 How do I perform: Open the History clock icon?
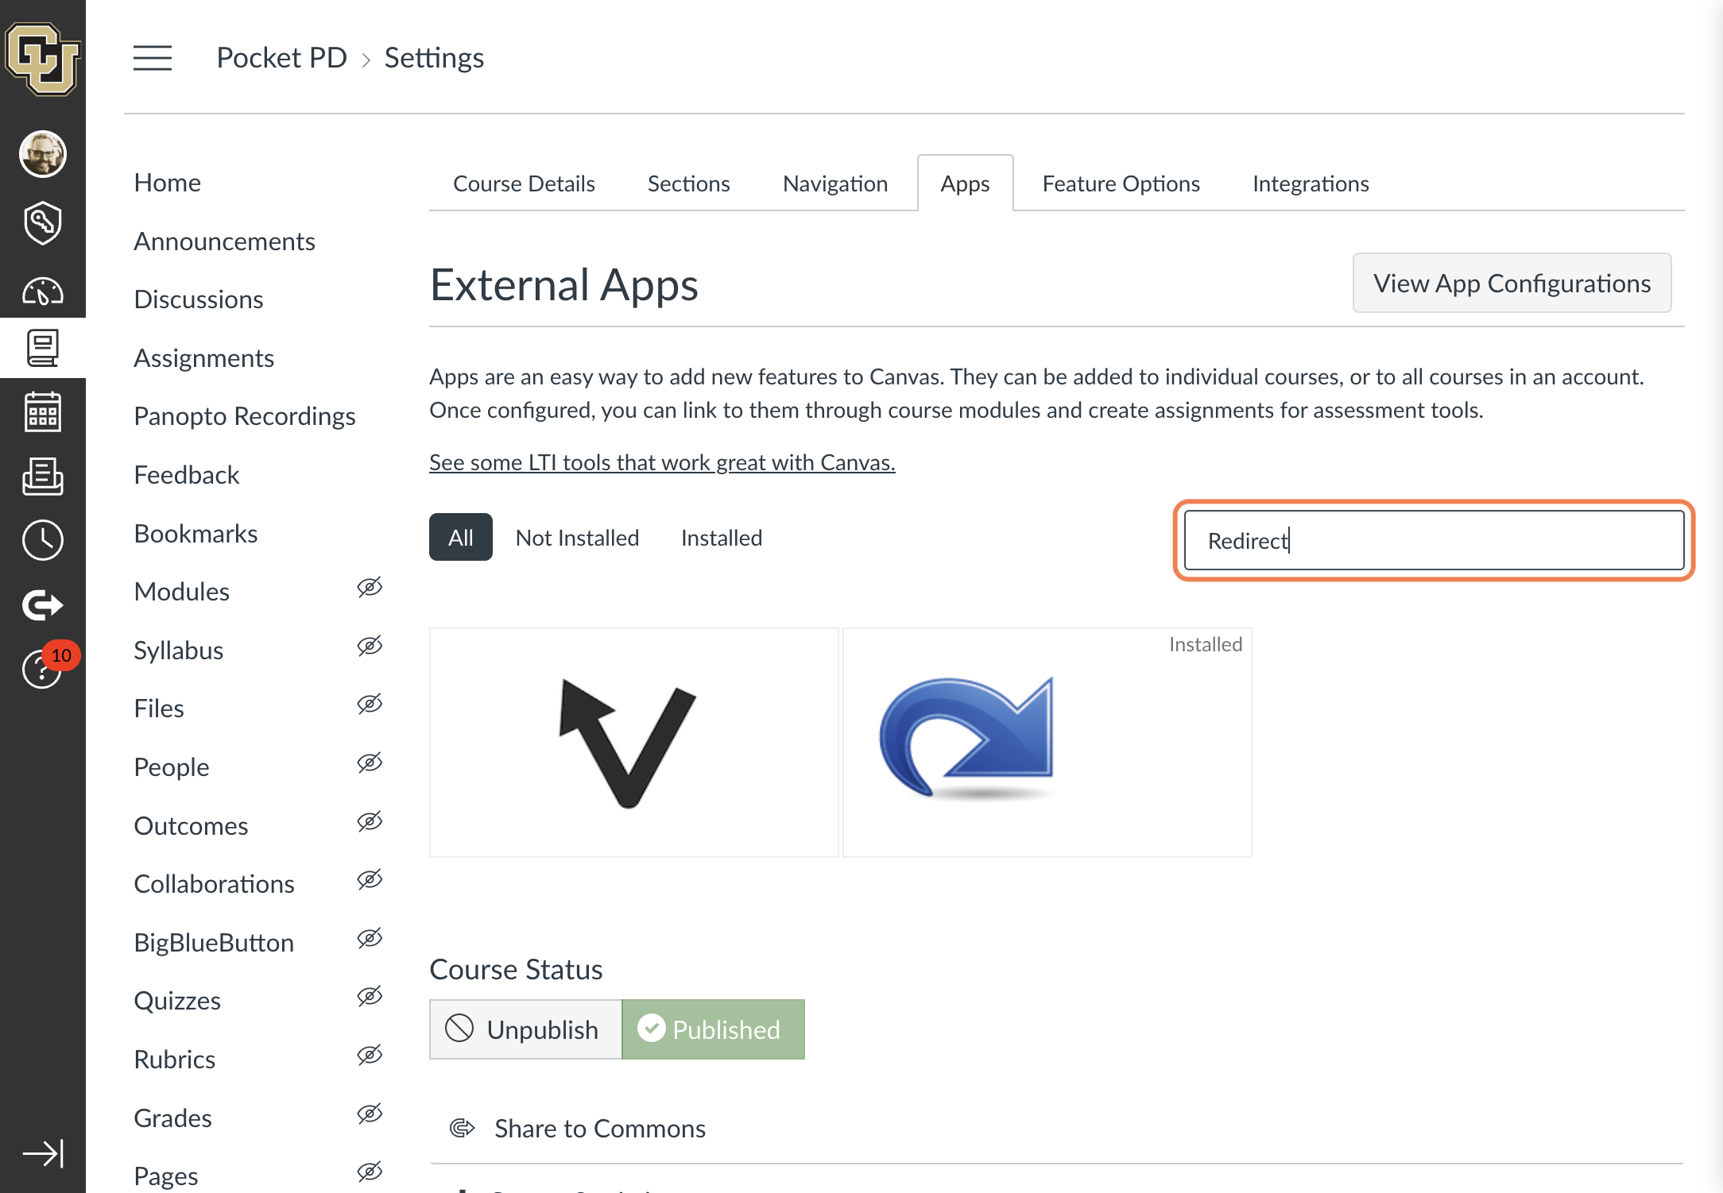pyautogui.click(x=42, y=541)
